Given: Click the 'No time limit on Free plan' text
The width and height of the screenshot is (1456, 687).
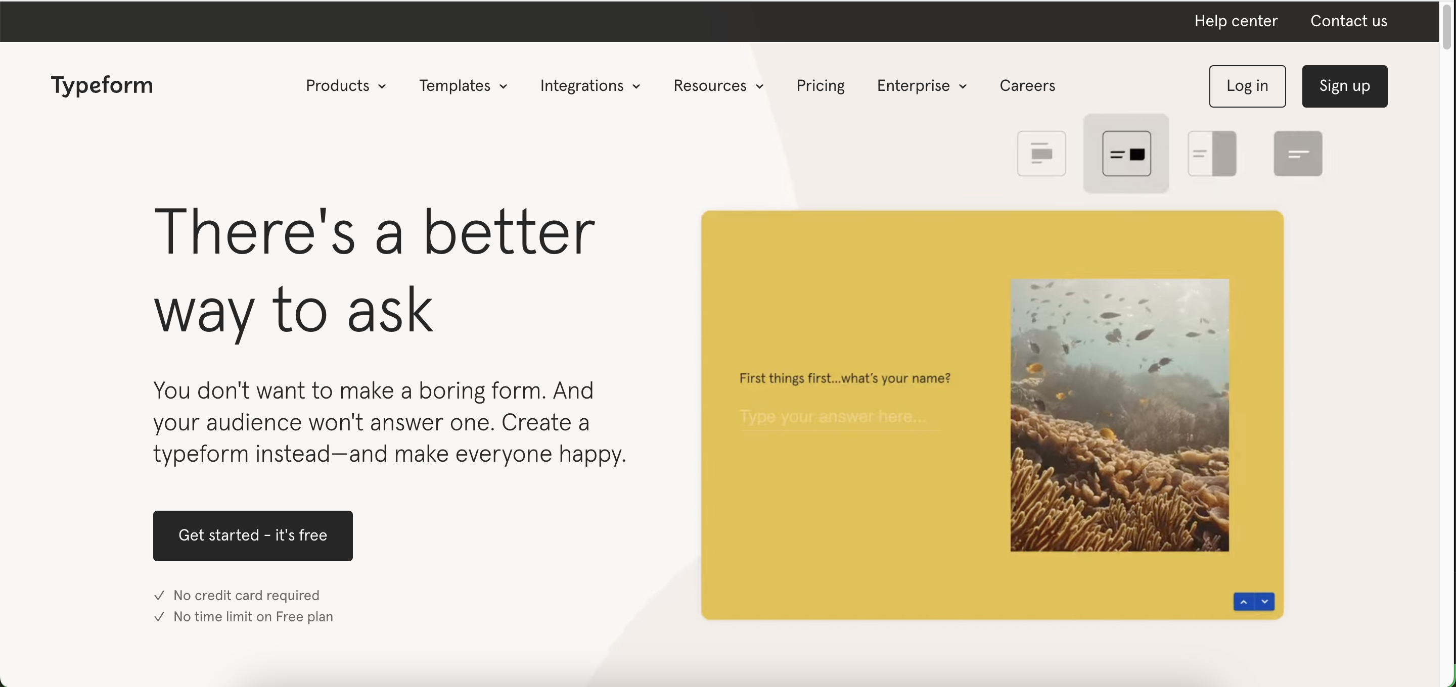Looking at the screenshot, I should pyautogui.click(x=253, y=617).
